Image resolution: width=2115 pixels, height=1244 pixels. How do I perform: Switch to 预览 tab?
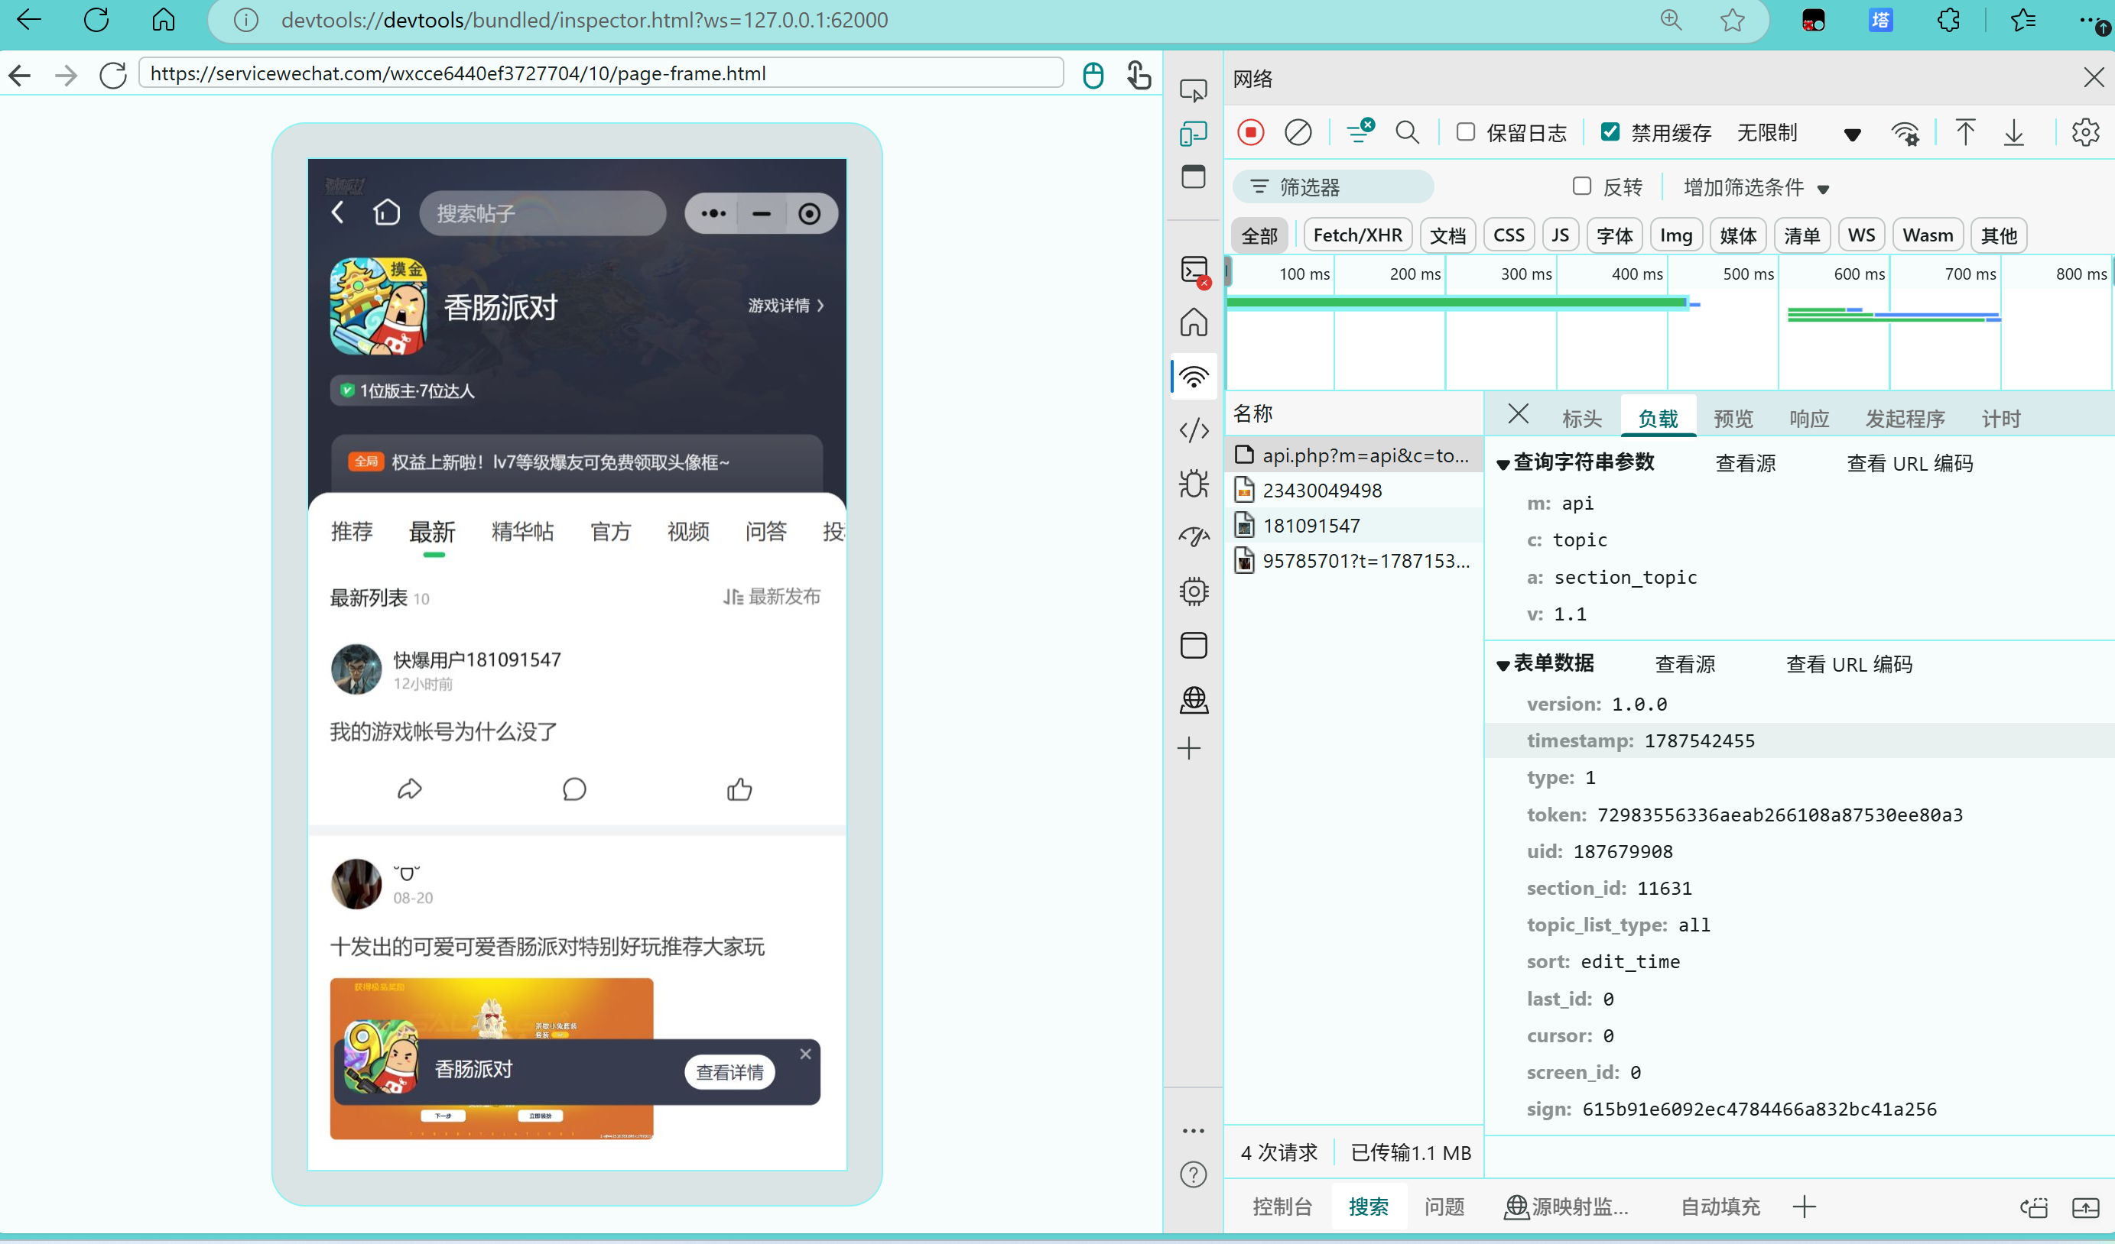click(x=1733, y=419)
